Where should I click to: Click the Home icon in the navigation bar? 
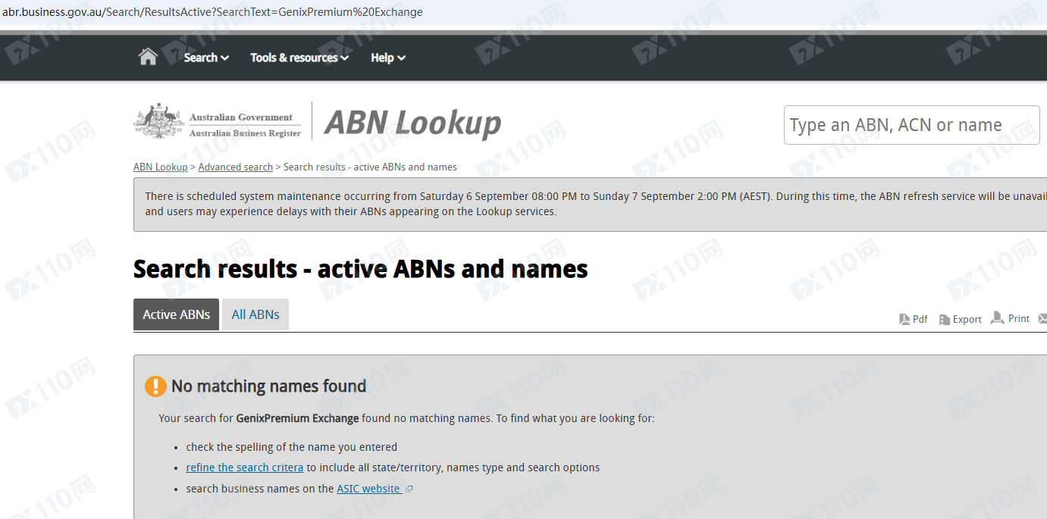tap(148, 58)
